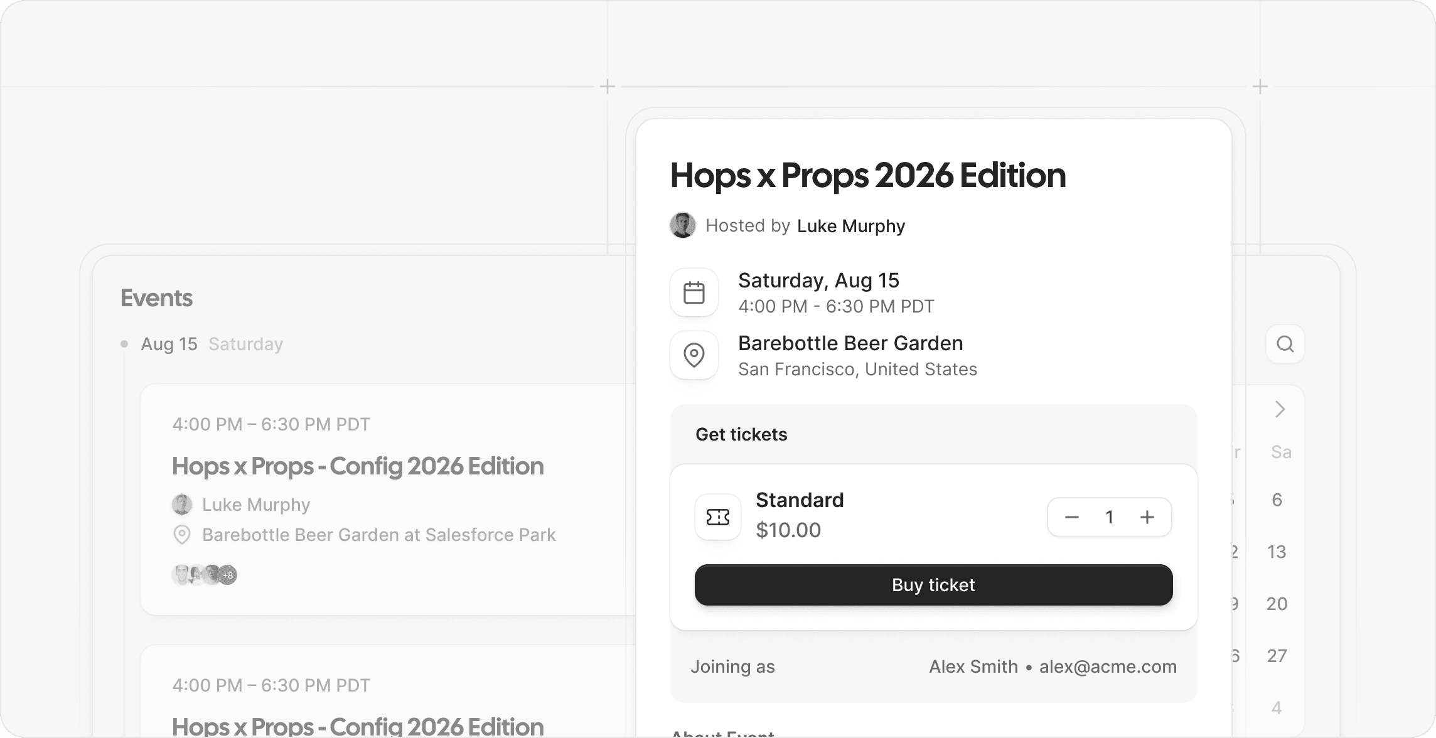
Task: Select day 27 in the mini calendar
Action: click(x=1277, y=656)
